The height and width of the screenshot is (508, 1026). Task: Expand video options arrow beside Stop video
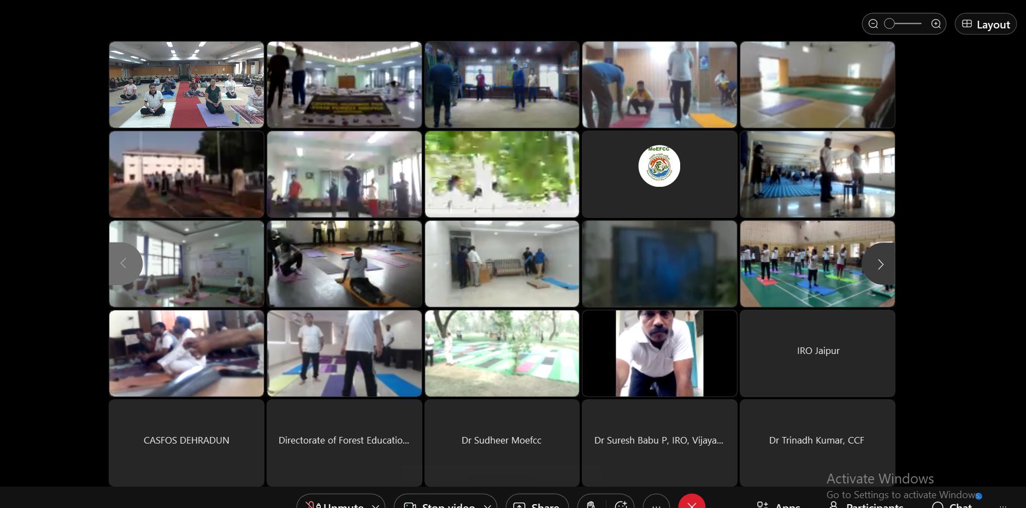pyautogui.click(x=487, y=505)
